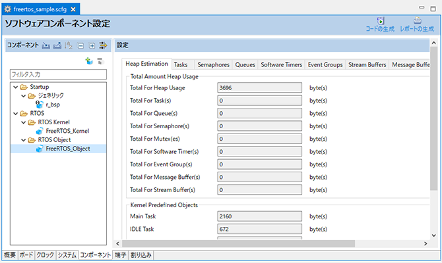This screenshot has height=263, width=442.
Task: Select FreeRTOS_Object in the component tree
Action: point(68,149)
